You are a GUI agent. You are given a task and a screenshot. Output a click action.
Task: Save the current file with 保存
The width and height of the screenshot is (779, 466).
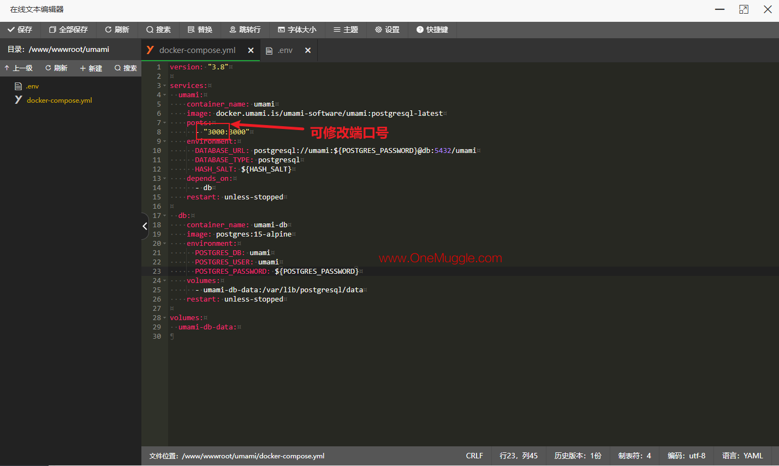(20, 30)
